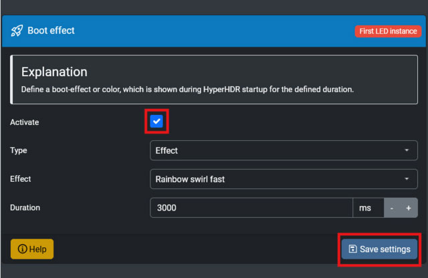Open the Type dropdown showing Effect
428x278 pixels.
point(284,150)
